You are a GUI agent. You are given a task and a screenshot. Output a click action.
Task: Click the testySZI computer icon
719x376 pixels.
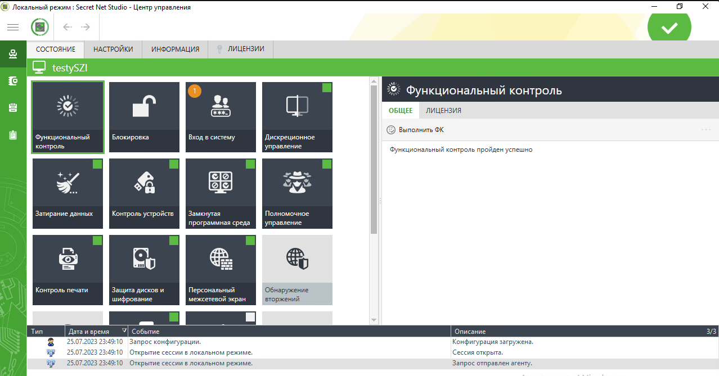pos(39,67)
